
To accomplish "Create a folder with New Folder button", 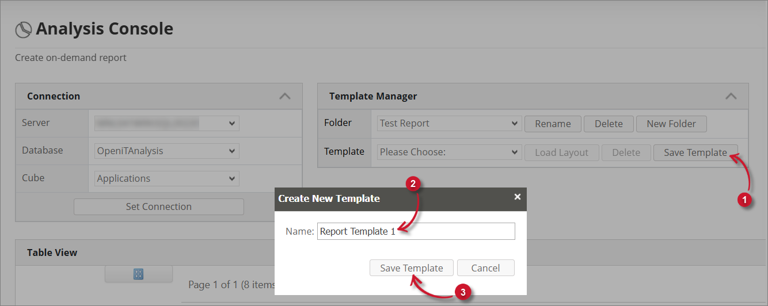I will pyautogui.click(x=671, y=124).
